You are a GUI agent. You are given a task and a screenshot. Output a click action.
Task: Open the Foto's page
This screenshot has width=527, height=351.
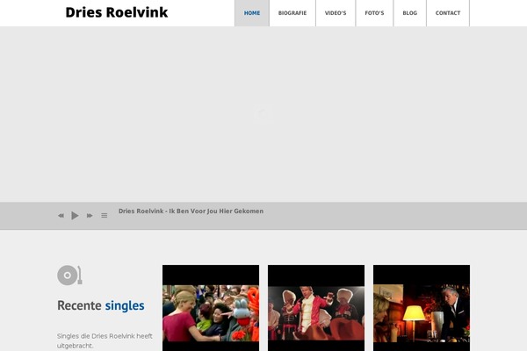374,13
